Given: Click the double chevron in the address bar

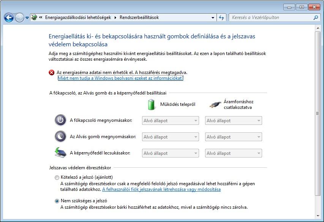Looking at the screenshot, I should (41, 17).
